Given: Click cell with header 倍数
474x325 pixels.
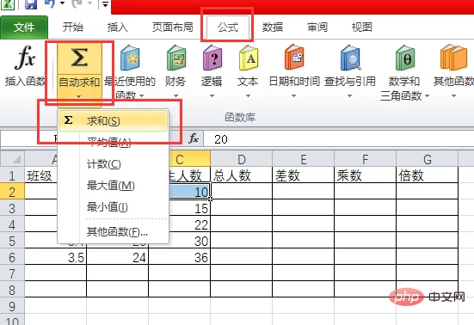Looking at the screenshot, I should click(x=428, y=175).
